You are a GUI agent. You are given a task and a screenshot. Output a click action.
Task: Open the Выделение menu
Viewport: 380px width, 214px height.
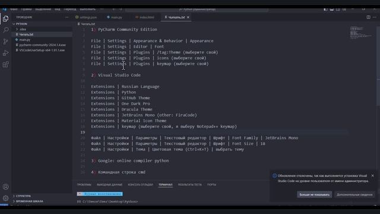click(x=43, y=10)
